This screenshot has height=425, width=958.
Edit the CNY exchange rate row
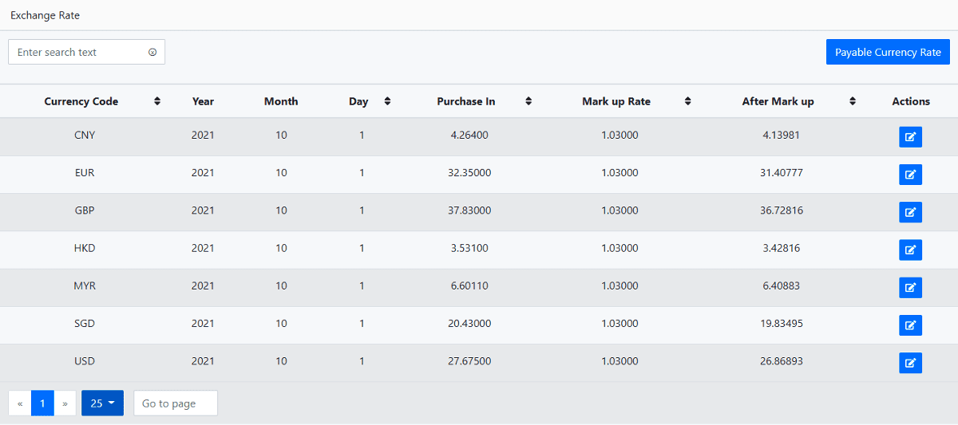click(x=910, y=137)
